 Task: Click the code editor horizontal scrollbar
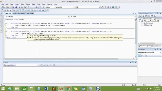[62, 58]
